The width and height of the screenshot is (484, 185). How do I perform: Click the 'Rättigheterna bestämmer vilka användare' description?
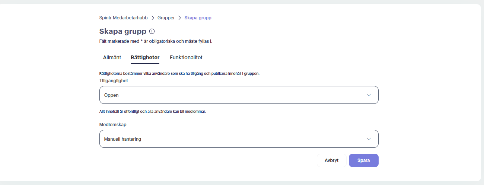[179, 74]
